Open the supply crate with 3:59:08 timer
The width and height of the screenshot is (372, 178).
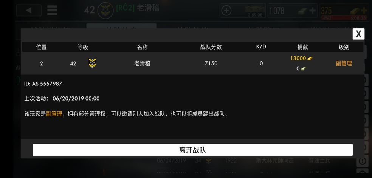255,11
